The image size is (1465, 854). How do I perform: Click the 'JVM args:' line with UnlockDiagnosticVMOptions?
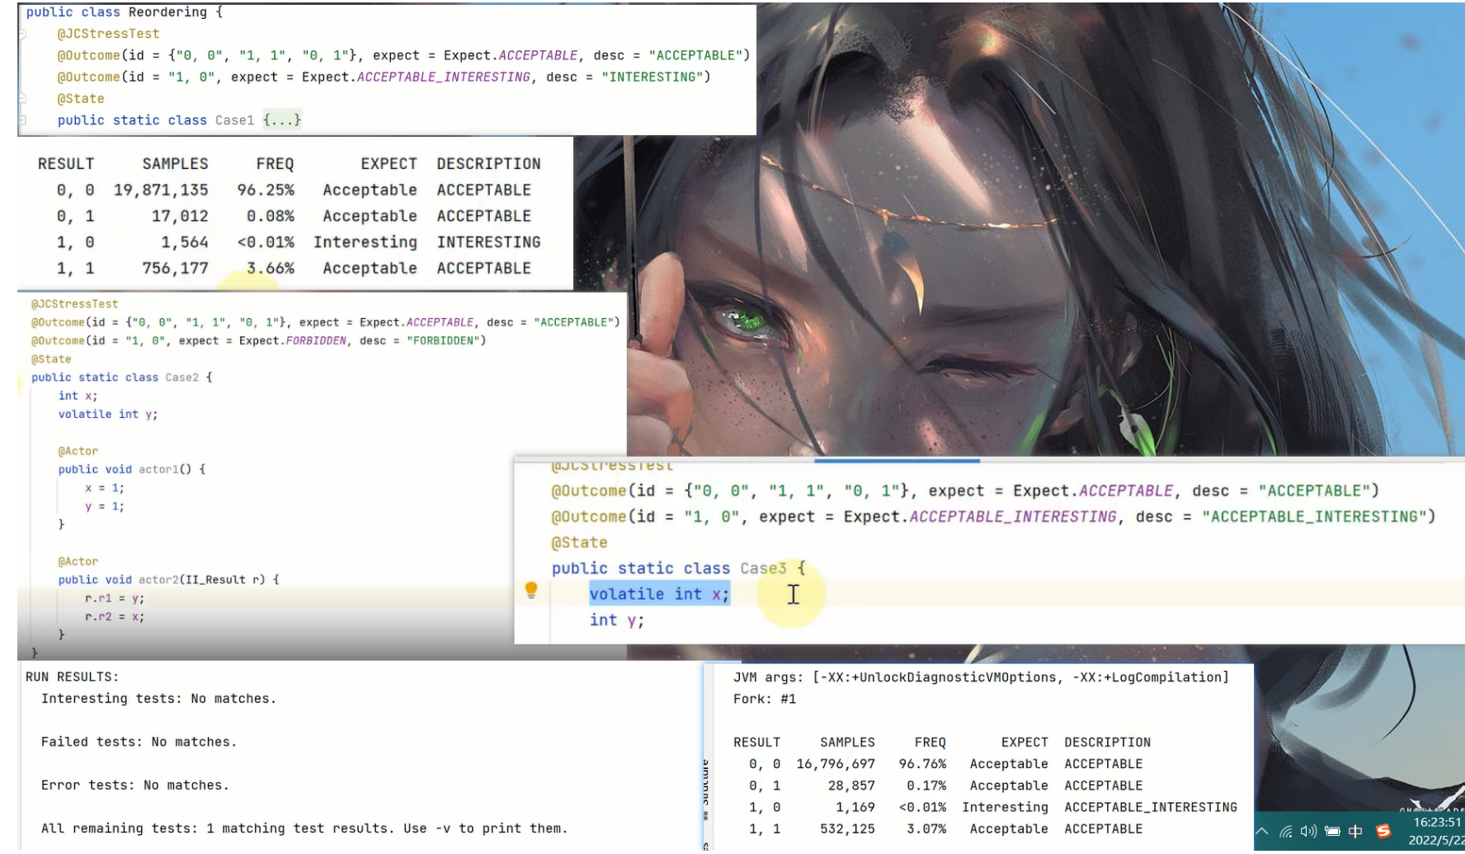click(981, 677)
